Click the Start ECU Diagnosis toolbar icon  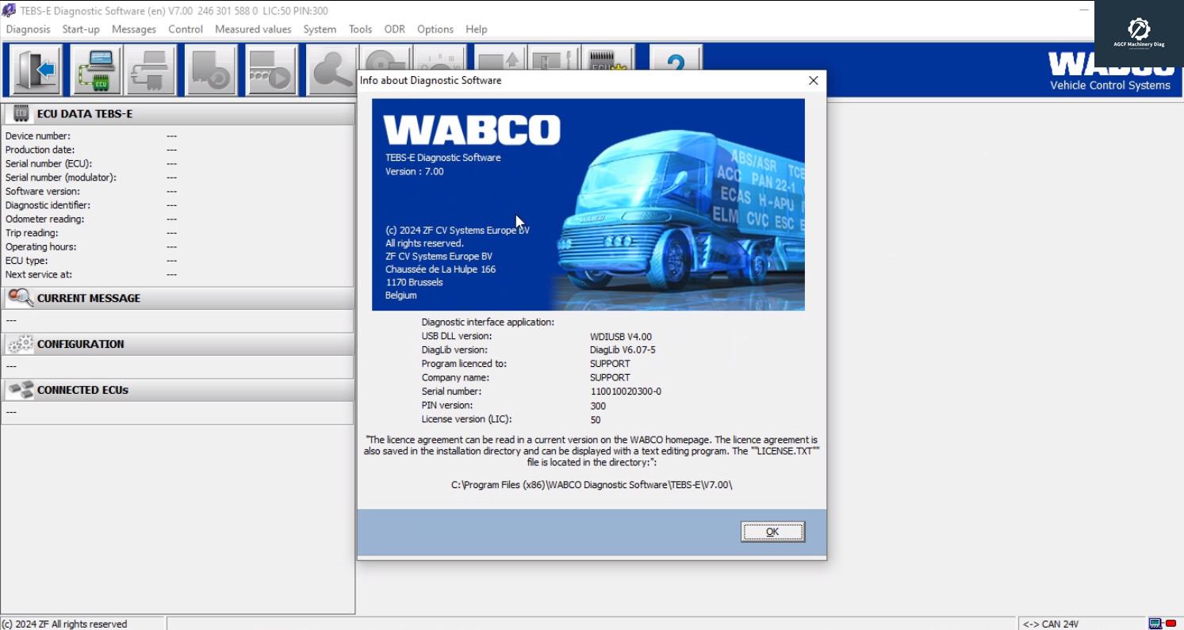(x=94, y=70)
